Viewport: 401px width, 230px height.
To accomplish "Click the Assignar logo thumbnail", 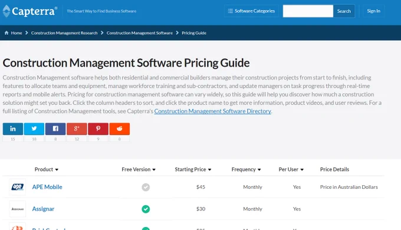I will click(17, 209).
